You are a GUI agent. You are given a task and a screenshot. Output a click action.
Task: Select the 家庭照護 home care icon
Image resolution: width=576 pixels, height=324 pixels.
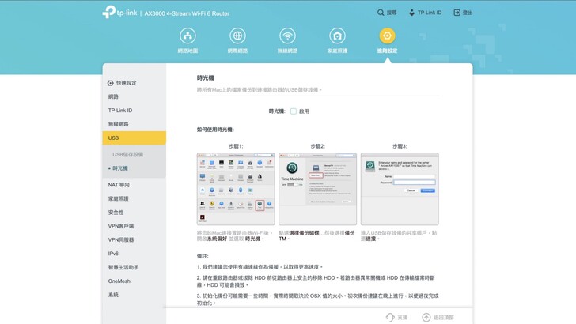tap(337, 36)
